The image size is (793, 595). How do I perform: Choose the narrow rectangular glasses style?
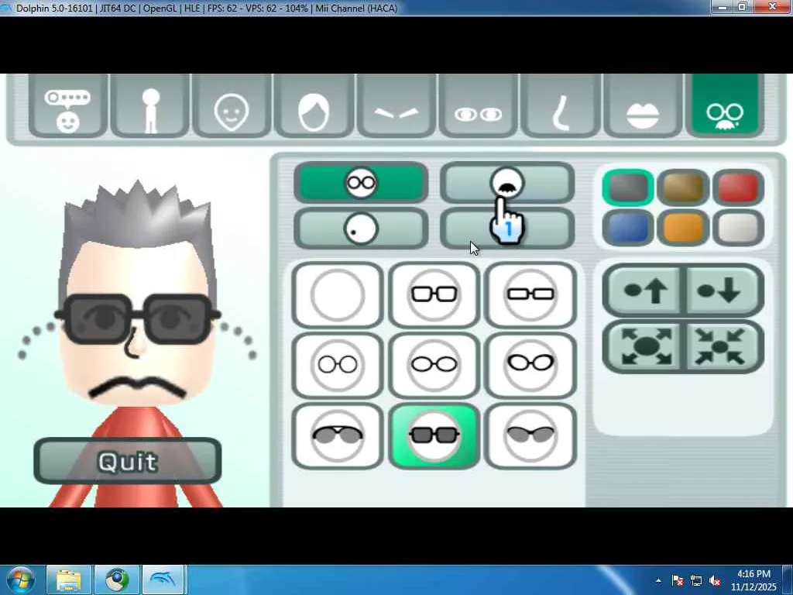click(530, 294)
